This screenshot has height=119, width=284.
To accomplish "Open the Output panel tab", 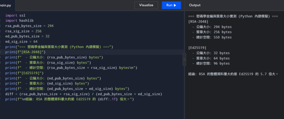I will point(195,5).
